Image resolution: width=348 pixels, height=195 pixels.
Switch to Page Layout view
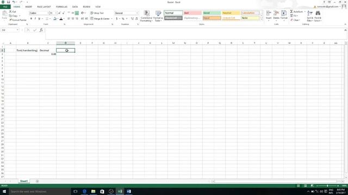pos(305,186)
